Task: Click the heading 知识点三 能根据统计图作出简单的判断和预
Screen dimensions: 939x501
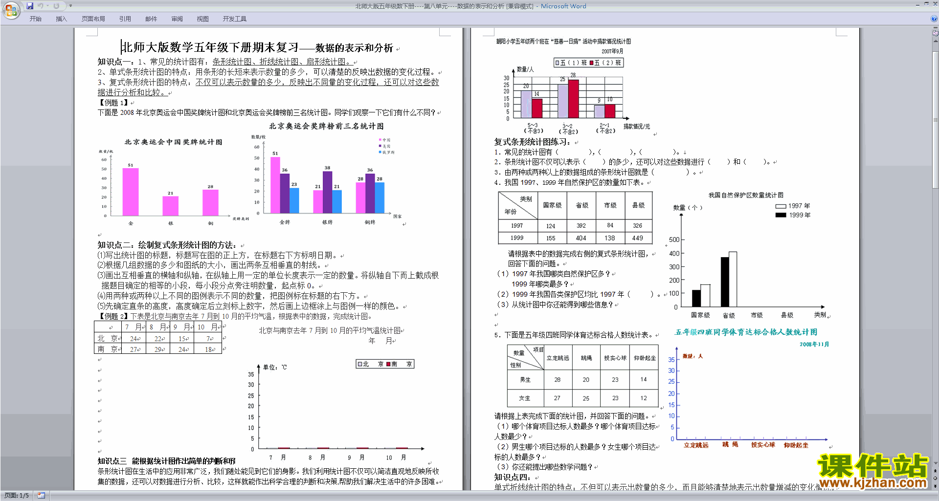Action: tap(166, 461)
